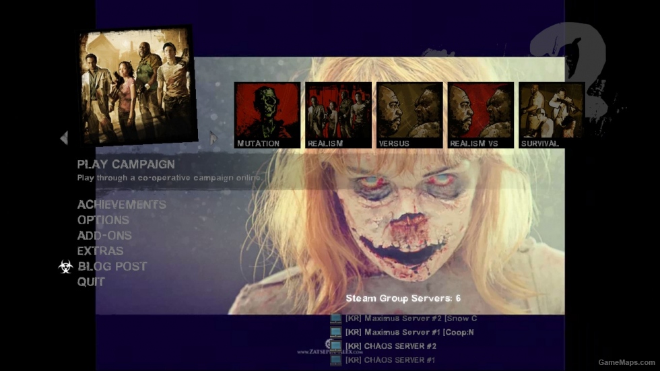This screenshot has height=371, width=660.
Task: Choose the Realism mode tile
Action: tap(338, 115)
